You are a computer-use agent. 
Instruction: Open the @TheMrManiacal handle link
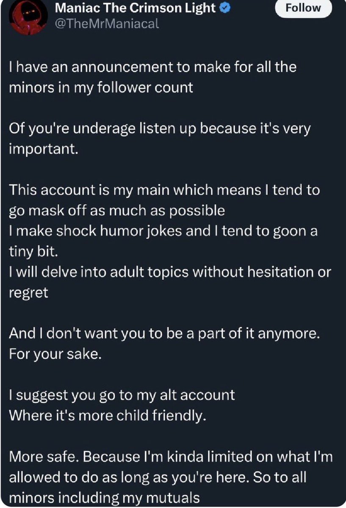pos(107,24)
